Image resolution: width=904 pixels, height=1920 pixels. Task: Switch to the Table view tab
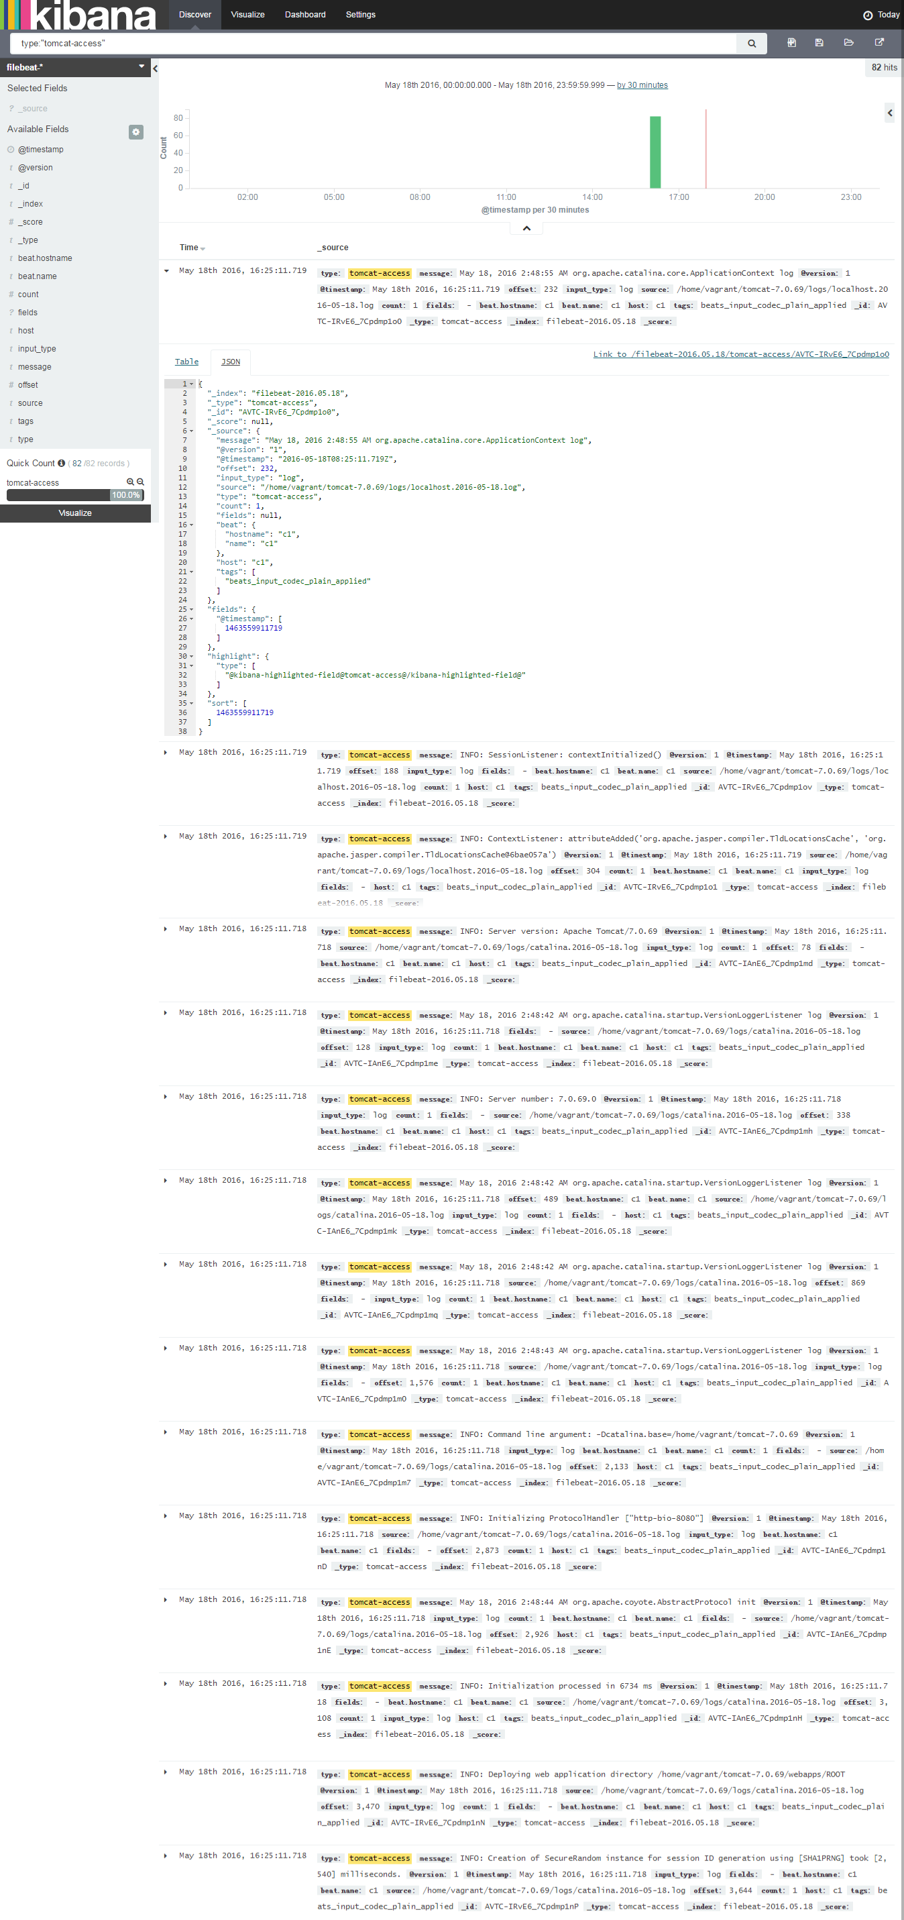[186, 362]
